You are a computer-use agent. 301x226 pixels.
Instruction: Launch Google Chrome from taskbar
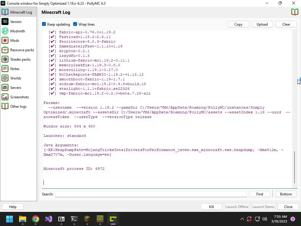(x=36, y=219)
